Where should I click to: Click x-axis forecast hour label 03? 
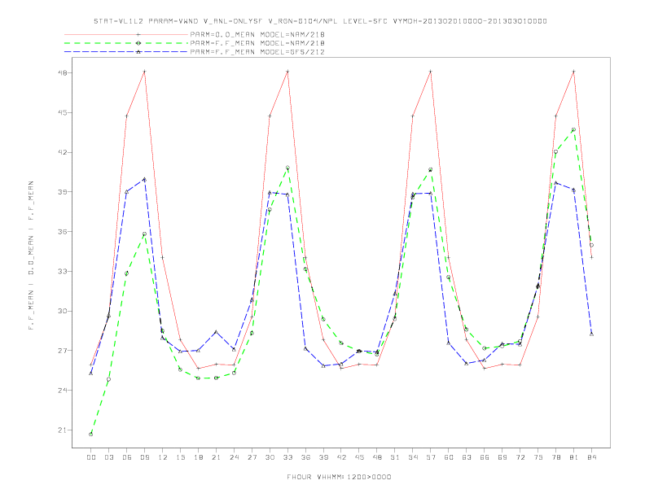tap(108, 457)
